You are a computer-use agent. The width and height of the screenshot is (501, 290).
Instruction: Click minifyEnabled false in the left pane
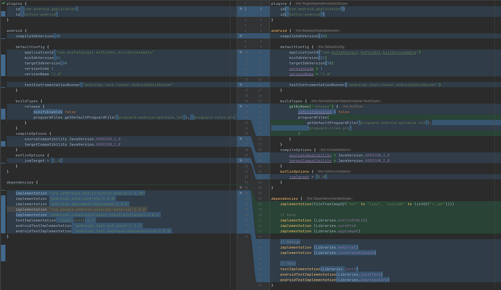pos(55,112)
